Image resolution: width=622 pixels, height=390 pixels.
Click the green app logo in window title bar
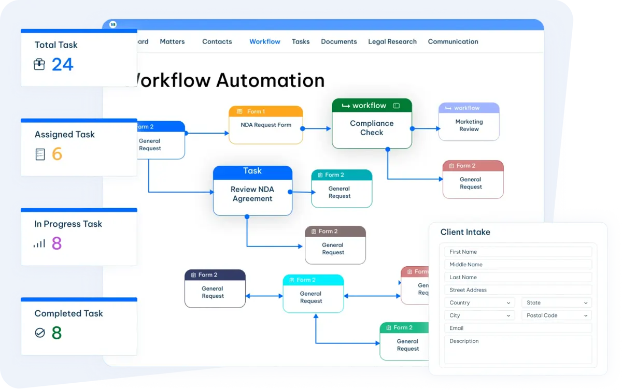click(113, 24)
